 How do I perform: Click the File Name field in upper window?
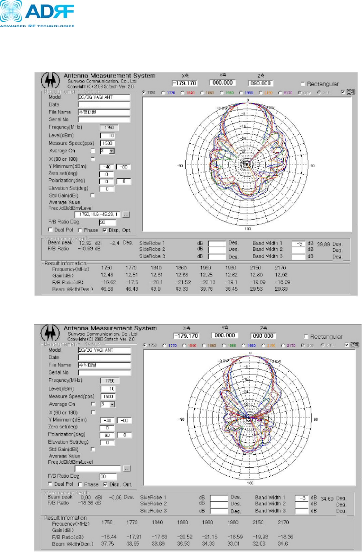pos(104,112)
